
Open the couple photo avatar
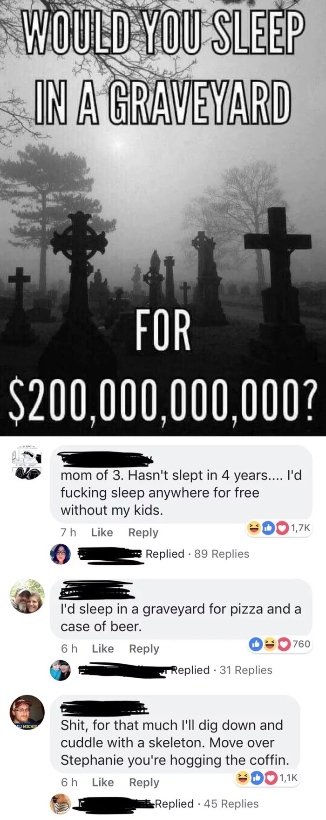click(27, 597)
